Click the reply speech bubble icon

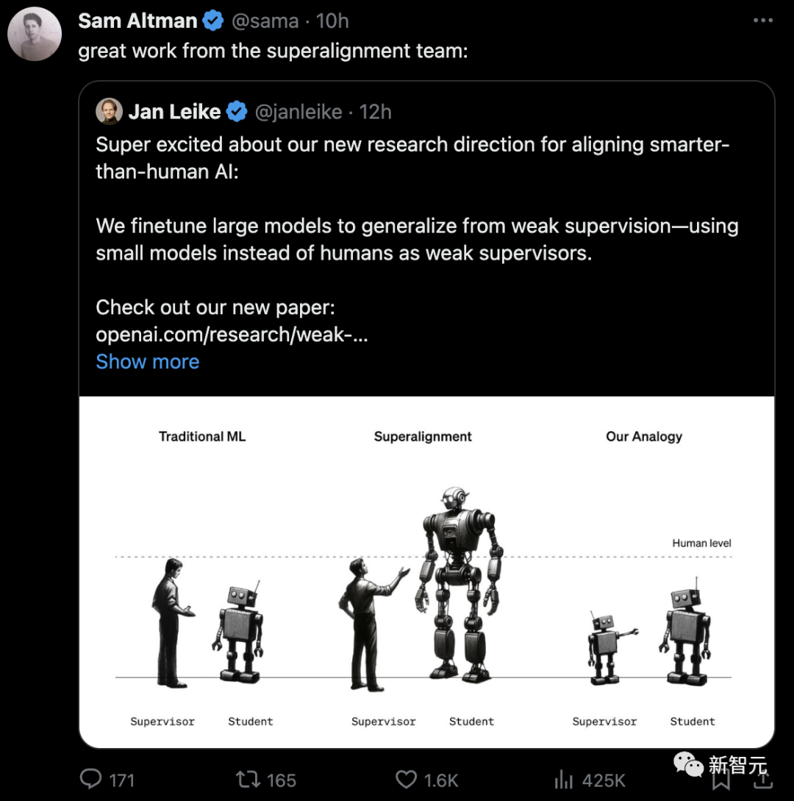(91, 779)
